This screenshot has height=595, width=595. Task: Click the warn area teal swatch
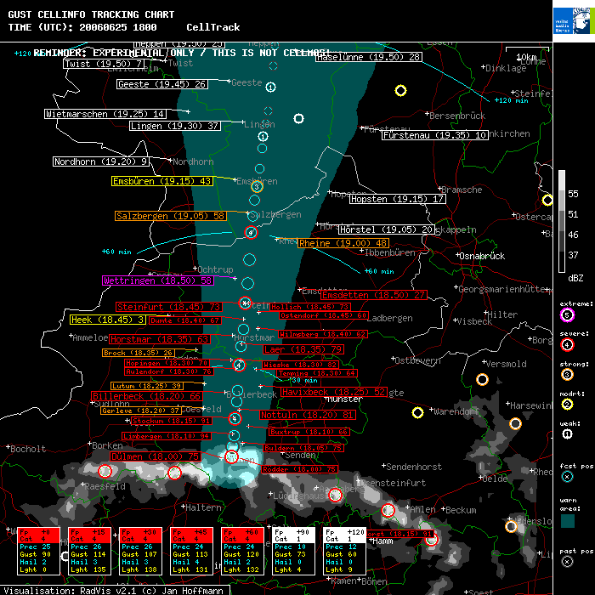567,519
